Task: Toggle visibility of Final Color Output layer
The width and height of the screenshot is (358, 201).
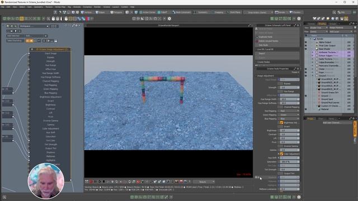Action: [x=306, y=46]
